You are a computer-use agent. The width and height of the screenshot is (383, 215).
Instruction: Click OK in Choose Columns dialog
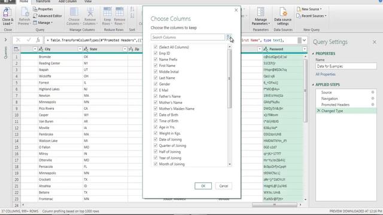(203, 186)
